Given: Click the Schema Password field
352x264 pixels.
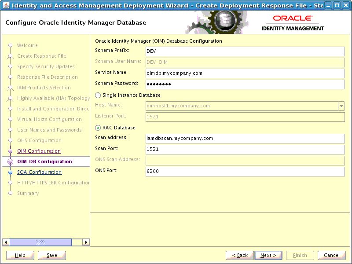Looking at the screenshot, I should click(245, 84).
